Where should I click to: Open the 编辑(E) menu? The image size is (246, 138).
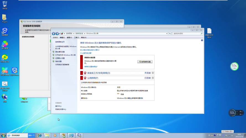tap(62, 38)
